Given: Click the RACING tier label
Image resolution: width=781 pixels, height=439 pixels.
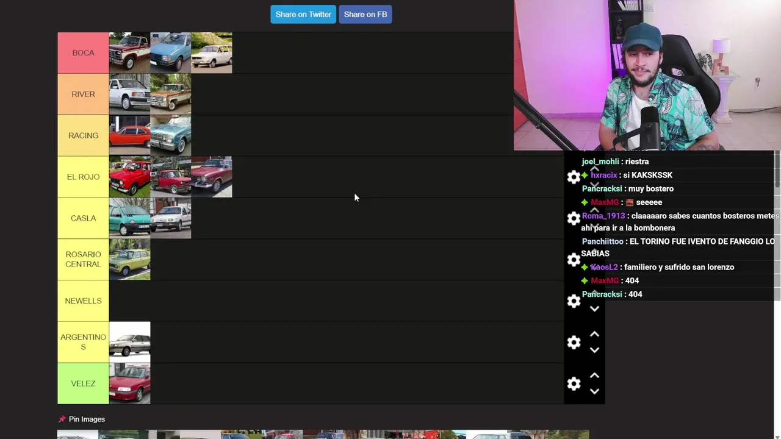Looking at the screenshot, I should (x=83, y=135).
